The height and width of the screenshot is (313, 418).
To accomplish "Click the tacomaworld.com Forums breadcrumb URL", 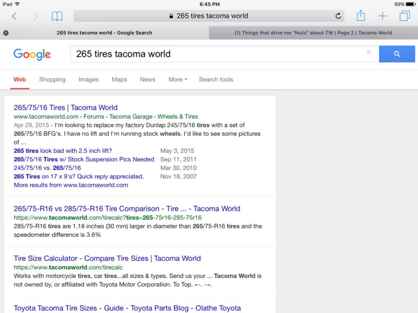I will pos(106,116).
